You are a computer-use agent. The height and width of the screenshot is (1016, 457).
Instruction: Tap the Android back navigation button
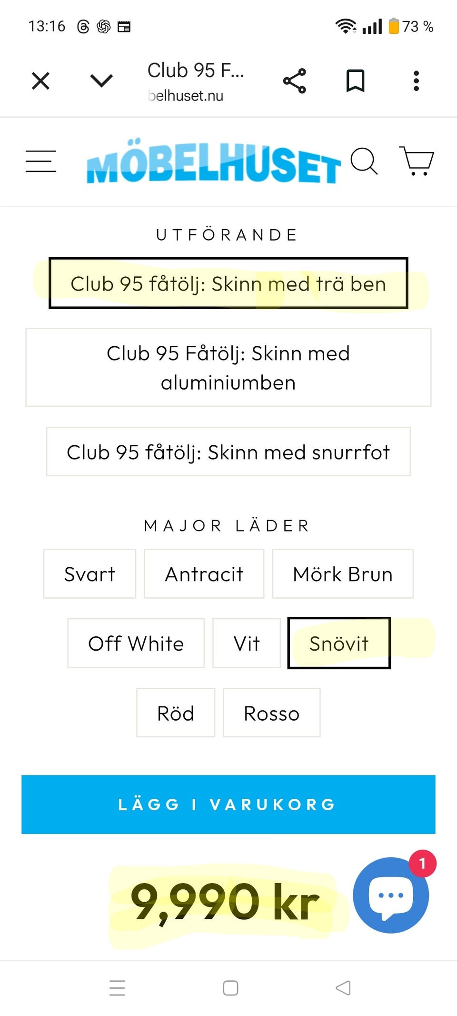point(343,988)
